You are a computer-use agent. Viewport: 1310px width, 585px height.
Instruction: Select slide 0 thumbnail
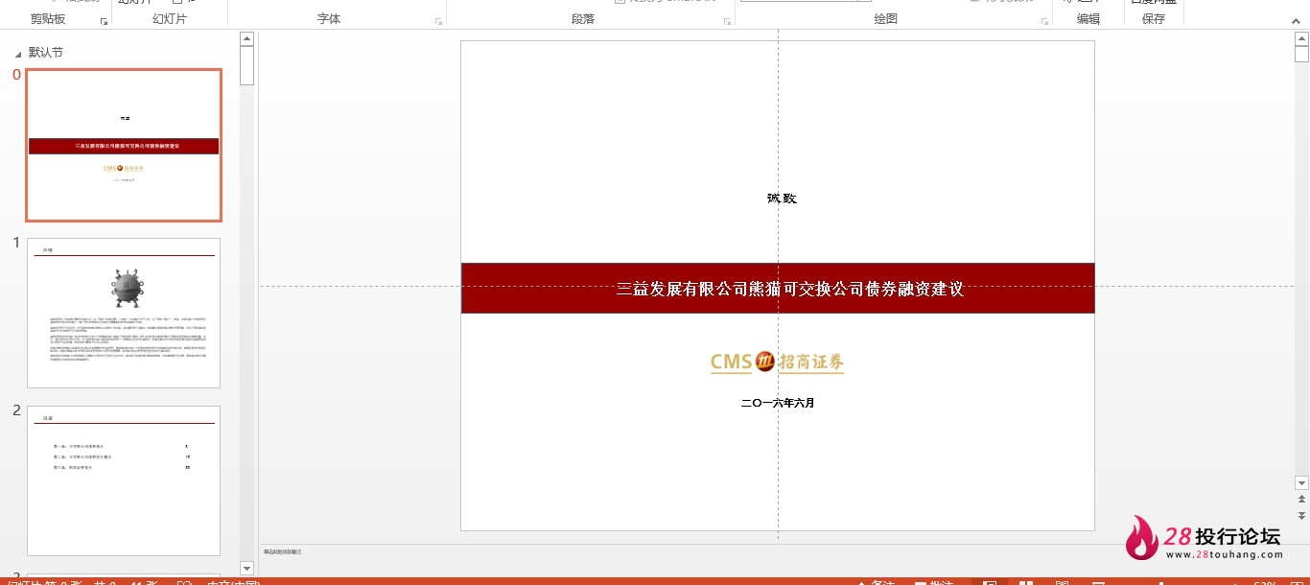tap(124, 145)
